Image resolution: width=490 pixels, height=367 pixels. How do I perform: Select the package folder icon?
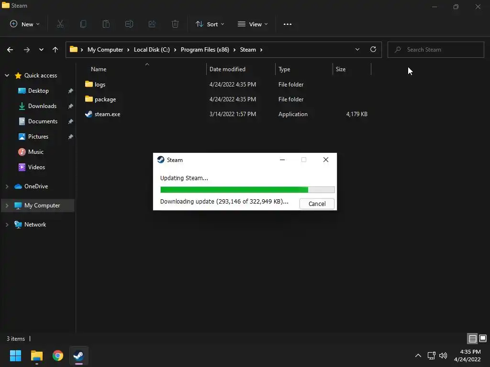pos(89,99)
